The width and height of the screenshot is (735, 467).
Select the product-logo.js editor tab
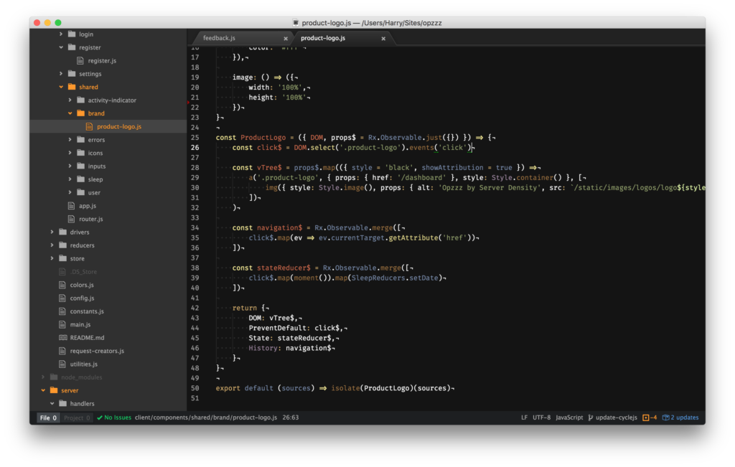coord(323,38)
